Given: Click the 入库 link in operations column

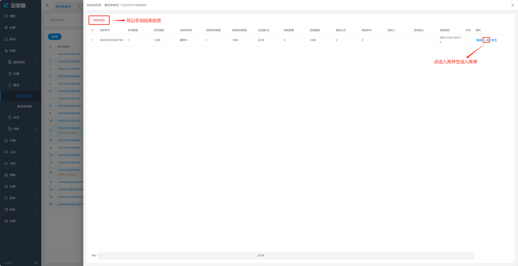Looking at the screenshot, I should point(486,40).
